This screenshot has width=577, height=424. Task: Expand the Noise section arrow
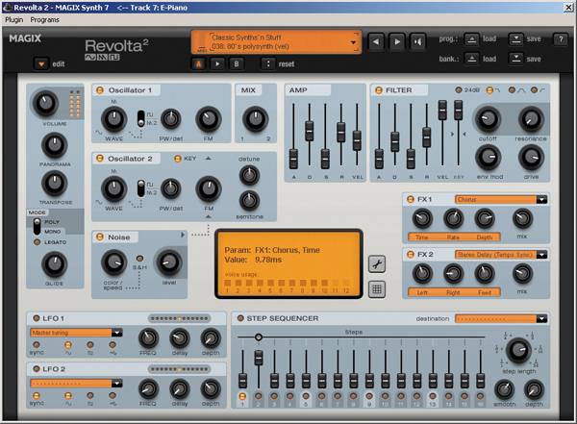[183, 235]
